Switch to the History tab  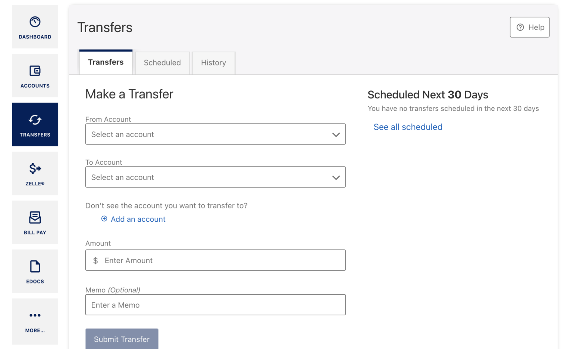213,63
